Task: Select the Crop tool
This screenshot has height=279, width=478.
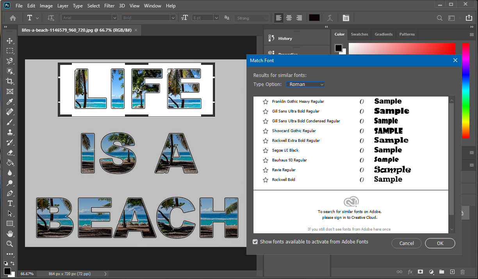Action: coord(10,81)
